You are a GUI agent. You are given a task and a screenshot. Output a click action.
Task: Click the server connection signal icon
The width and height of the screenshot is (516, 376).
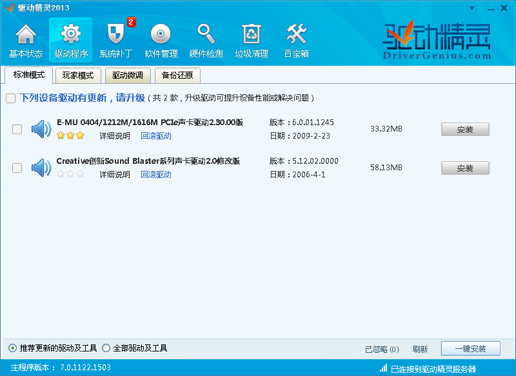point(383,368)
